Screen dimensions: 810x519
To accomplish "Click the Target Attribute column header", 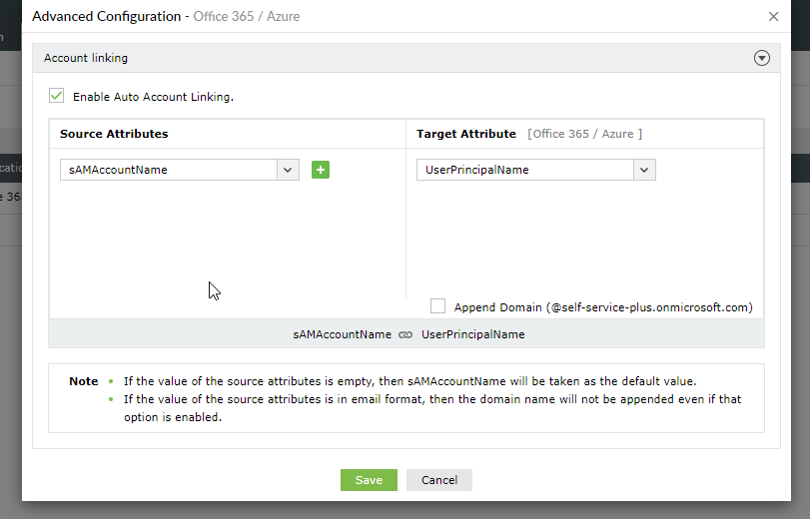I will 466,134.
